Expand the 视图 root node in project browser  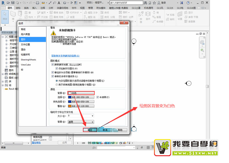click(x=3, y=37)
